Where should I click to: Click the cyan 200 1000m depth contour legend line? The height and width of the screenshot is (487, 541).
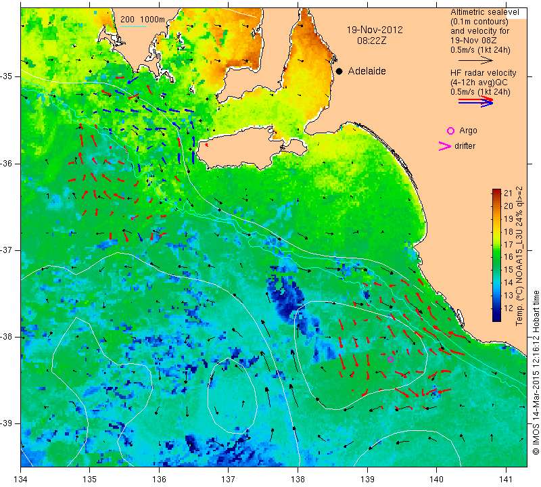pos(133,26)
